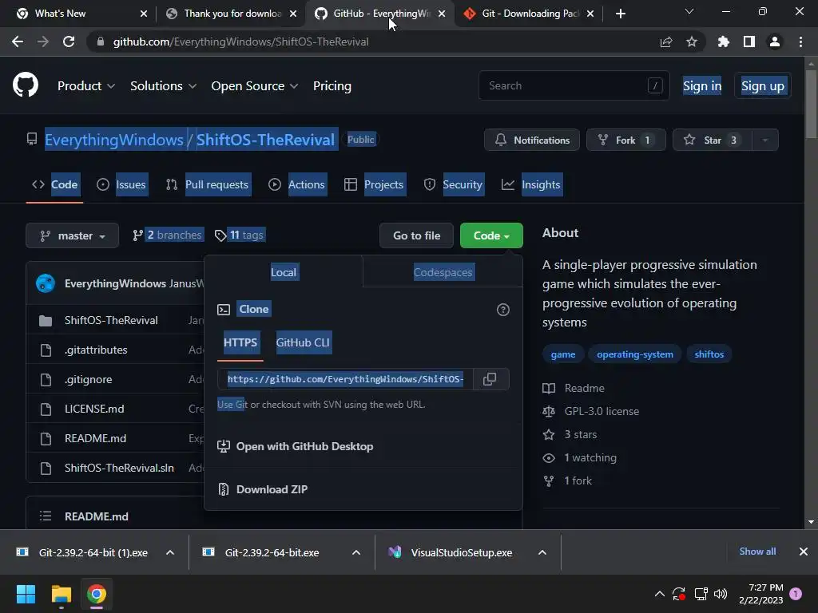
Task: Click Chrome icon in the taskbar
Action: tap(97, 594)
